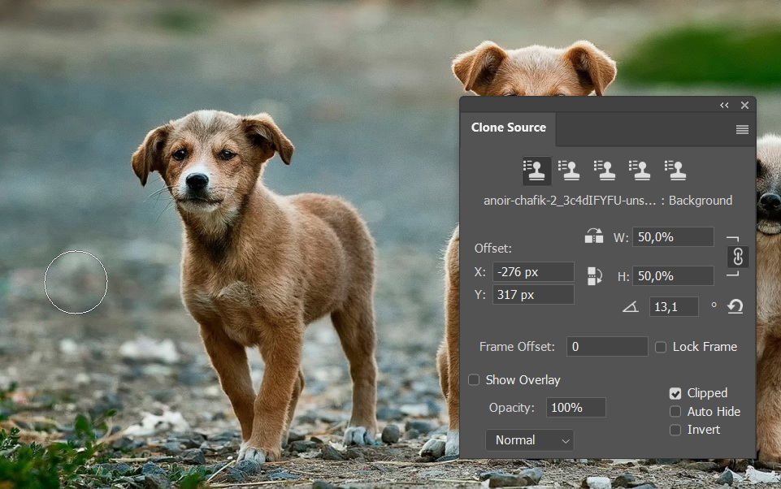Select the Clone Source tab
Image resolution: width=781 pixels, height=489 pixels.
509,128
